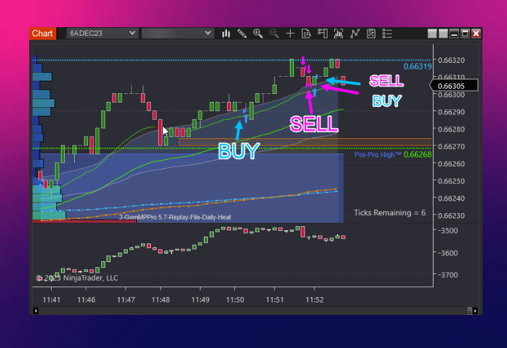The height and width of the screenshot is (348, 507).
Task: Click the zoom in magnifier icon
Action: click(258, 33)
